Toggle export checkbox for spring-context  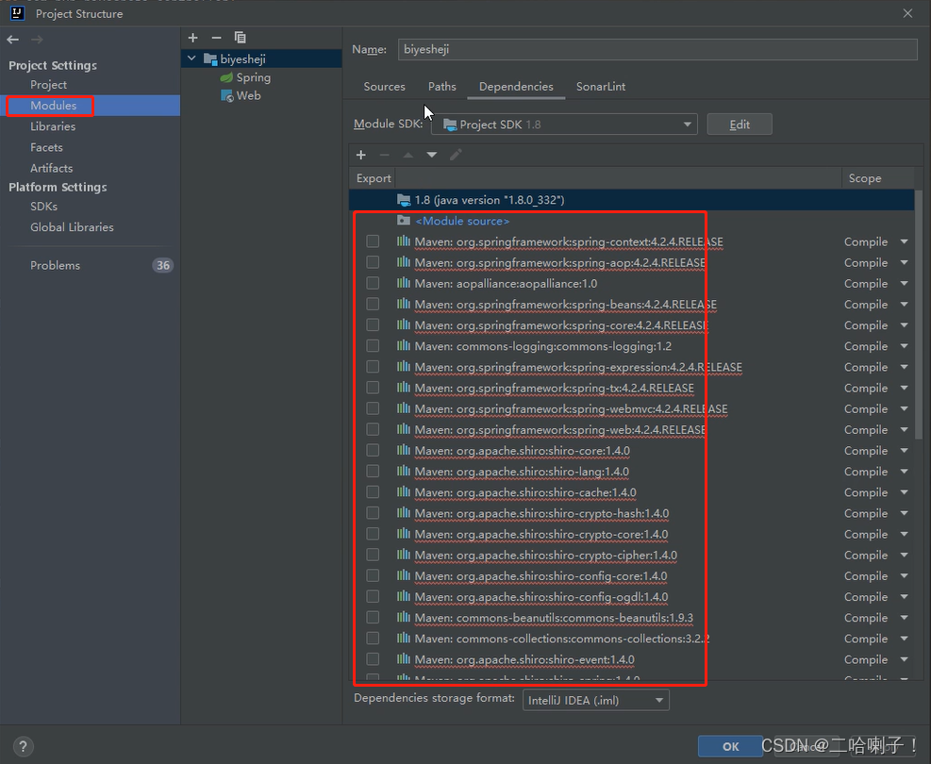(373, 241)
